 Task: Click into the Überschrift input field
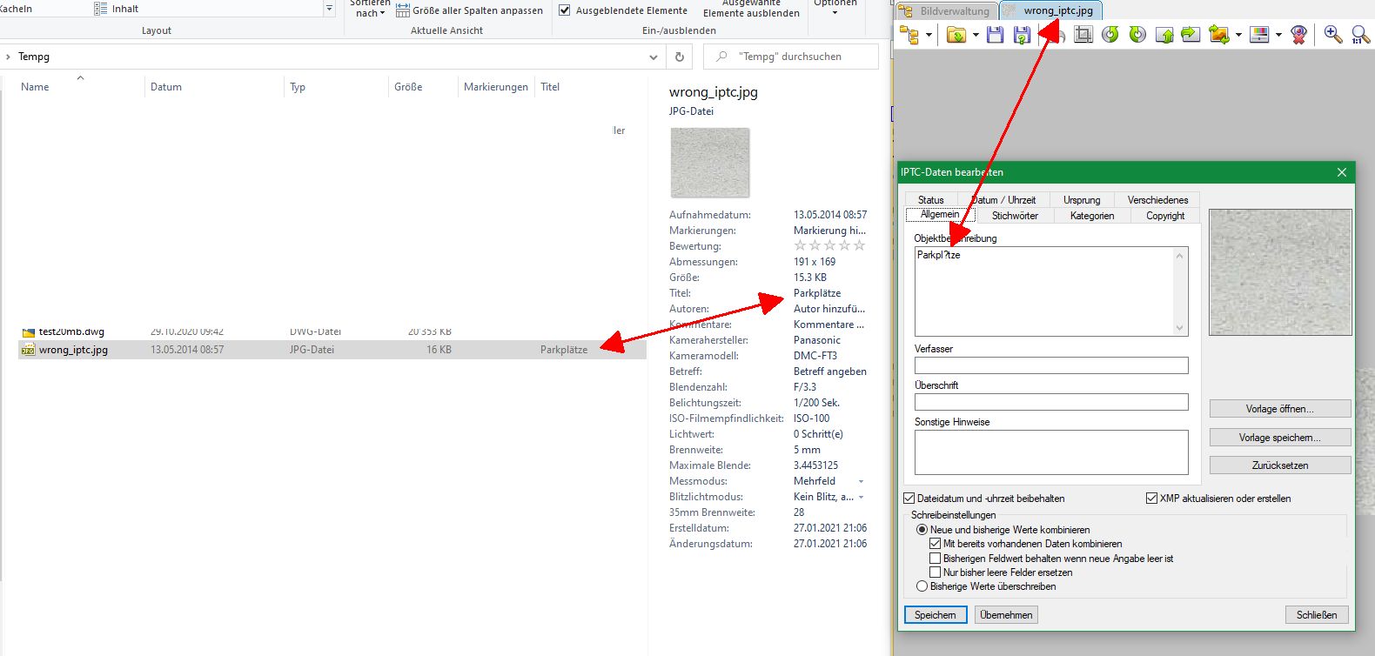1051,402
